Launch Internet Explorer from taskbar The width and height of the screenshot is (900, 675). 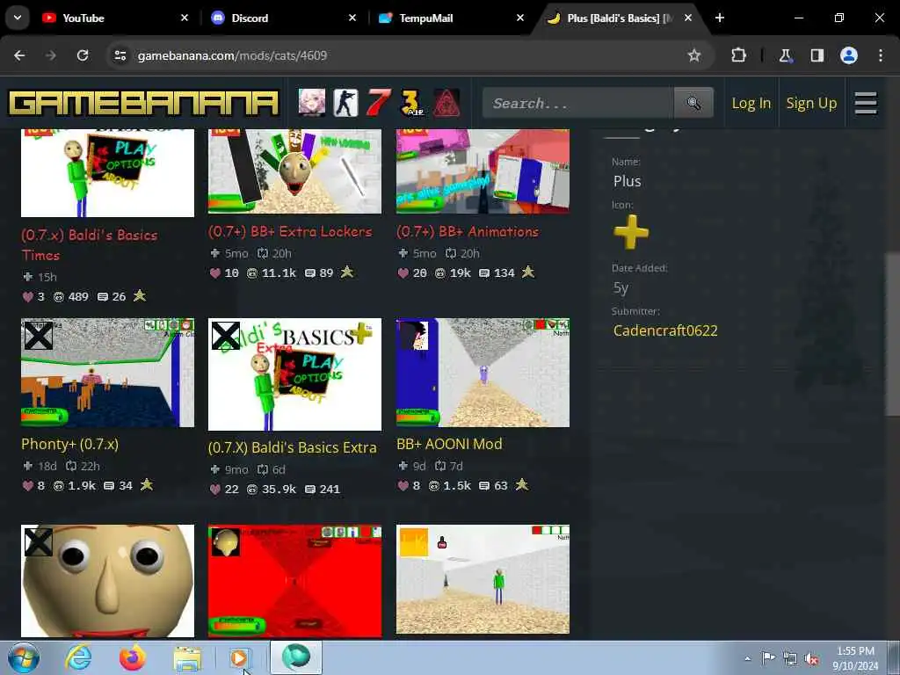point(78,657)
